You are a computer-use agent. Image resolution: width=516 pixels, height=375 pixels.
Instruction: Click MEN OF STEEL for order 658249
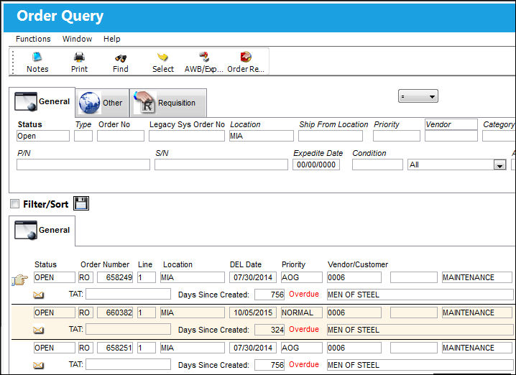coord(420,295)
